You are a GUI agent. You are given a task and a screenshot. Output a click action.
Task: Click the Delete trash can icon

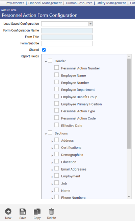pyautogui.click(x=51, y=212)
